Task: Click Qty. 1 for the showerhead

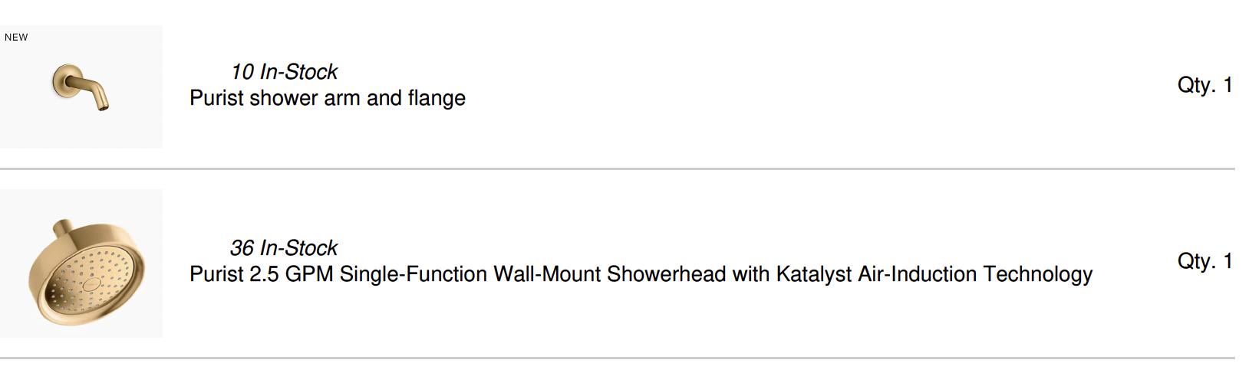Action: pos(1205,261)
